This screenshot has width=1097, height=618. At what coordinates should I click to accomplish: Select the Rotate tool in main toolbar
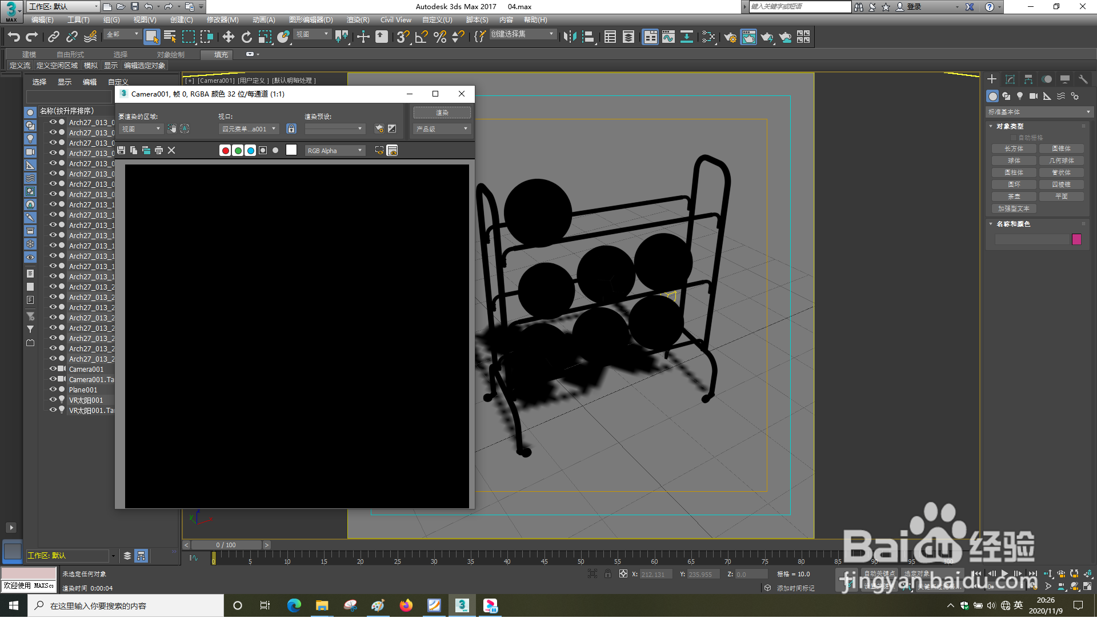246,37
